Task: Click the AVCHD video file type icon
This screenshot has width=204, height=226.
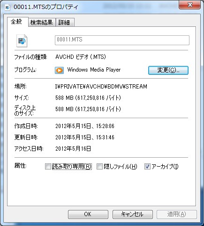Action: [x=22, y=41]
